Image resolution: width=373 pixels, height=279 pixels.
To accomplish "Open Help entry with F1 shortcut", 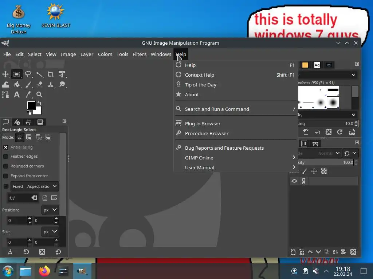I will tap(236, 65).
